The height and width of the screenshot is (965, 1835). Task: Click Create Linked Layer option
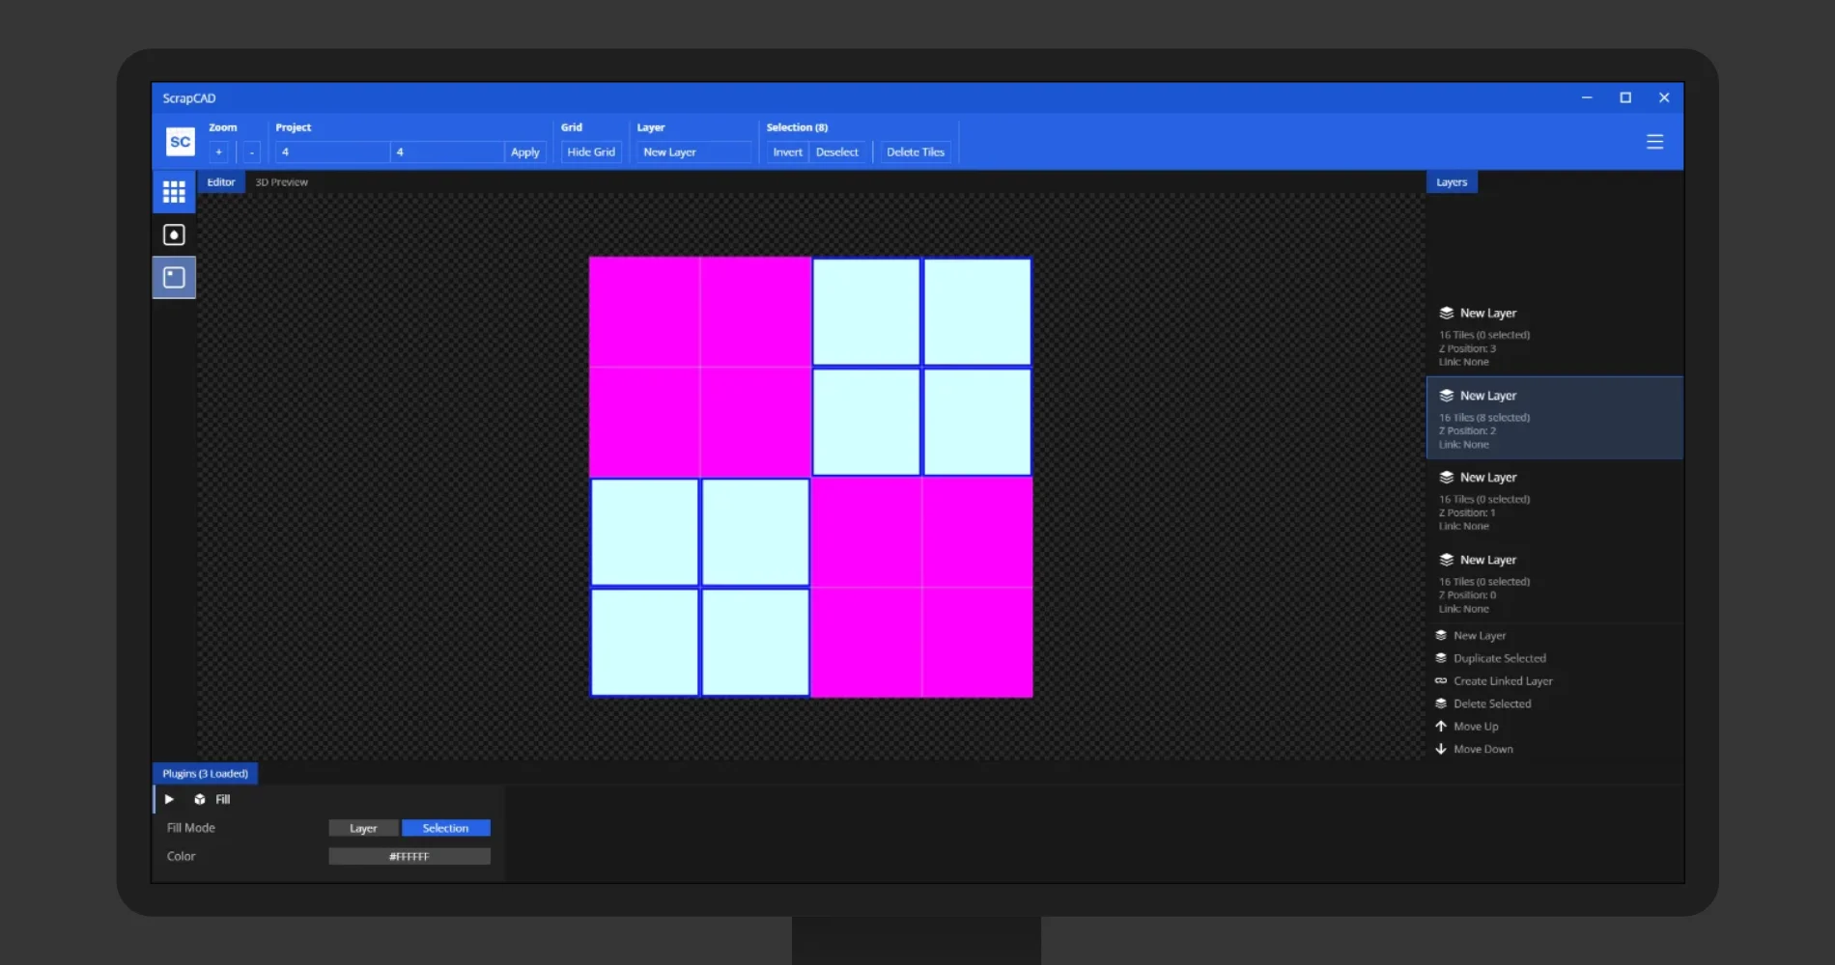click(x=1502, y=681)
